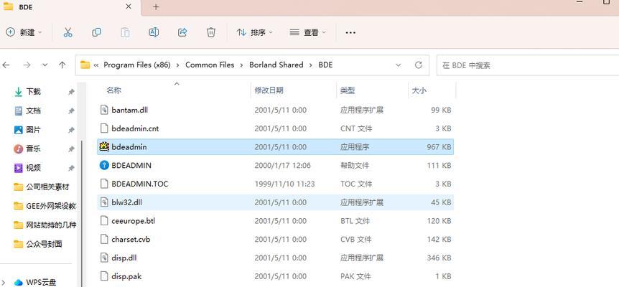Sort by 大小 column header
This screenshot has width=619, height=287.
pyautogui.click(x=419, y=90)
